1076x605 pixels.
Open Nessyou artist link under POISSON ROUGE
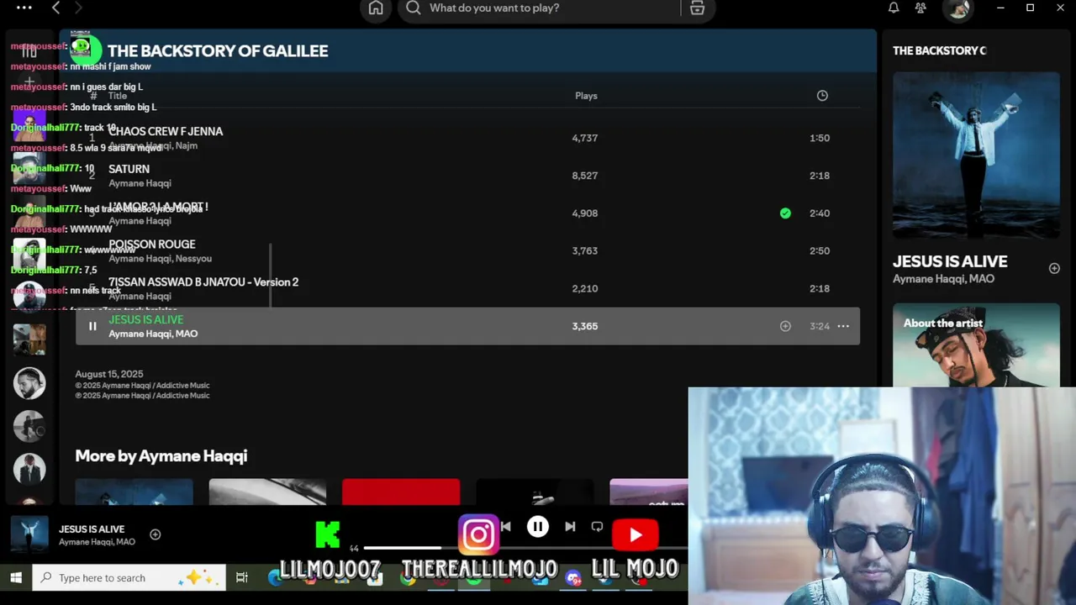point(193,259)
